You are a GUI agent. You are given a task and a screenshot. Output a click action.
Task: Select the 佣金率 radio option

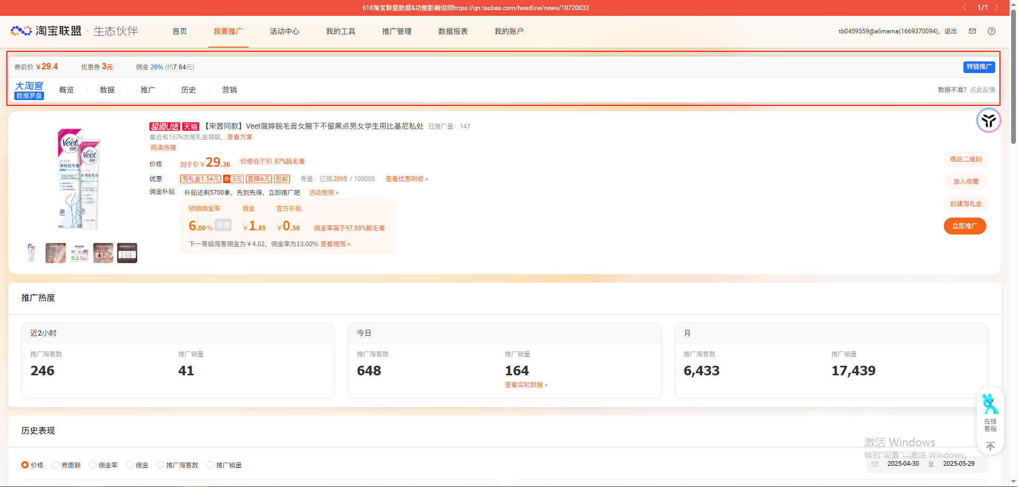pos(93,465)
